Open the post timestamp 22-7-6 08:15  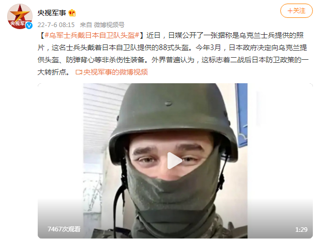56,25
